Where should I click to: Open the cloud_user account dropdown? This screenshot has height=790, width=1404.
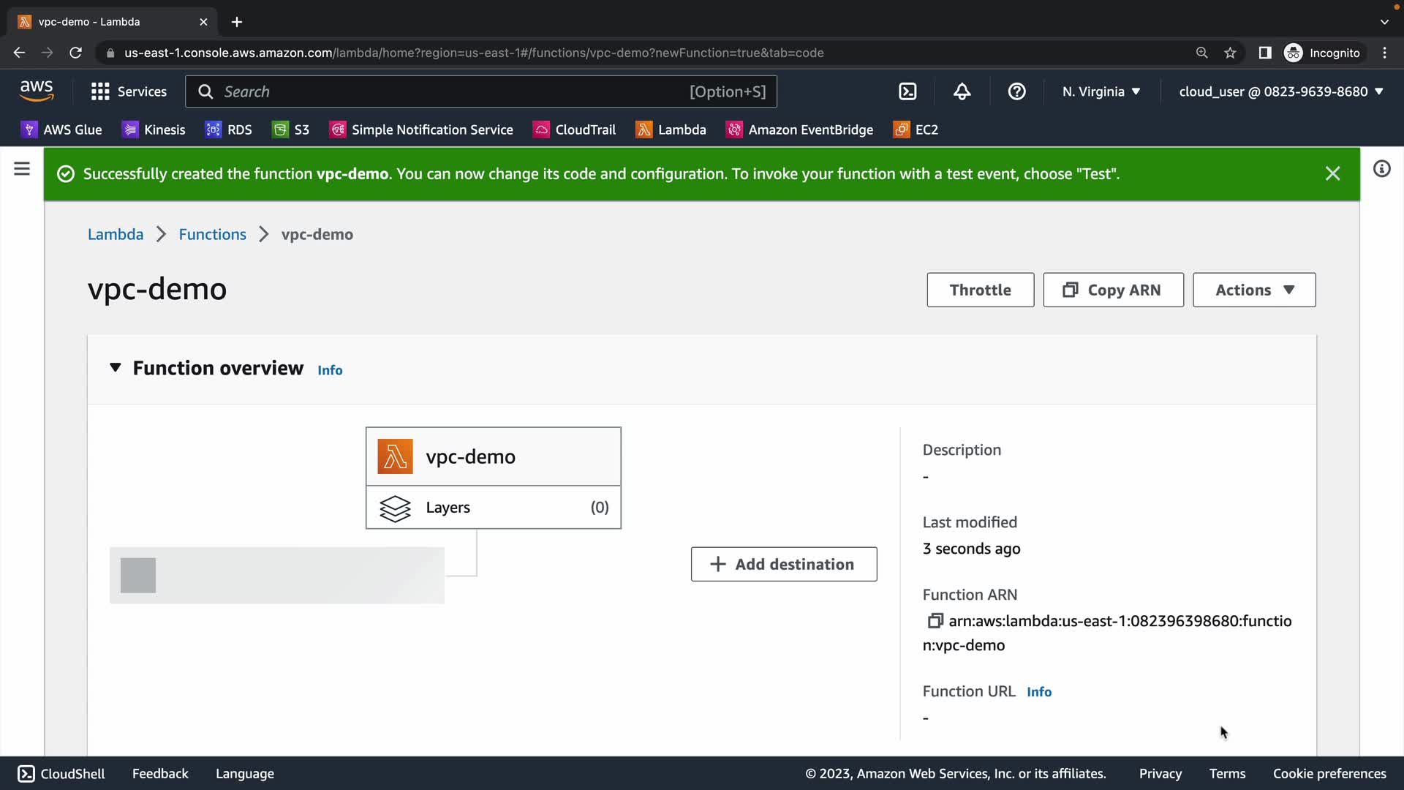(x=1280, y=91)
